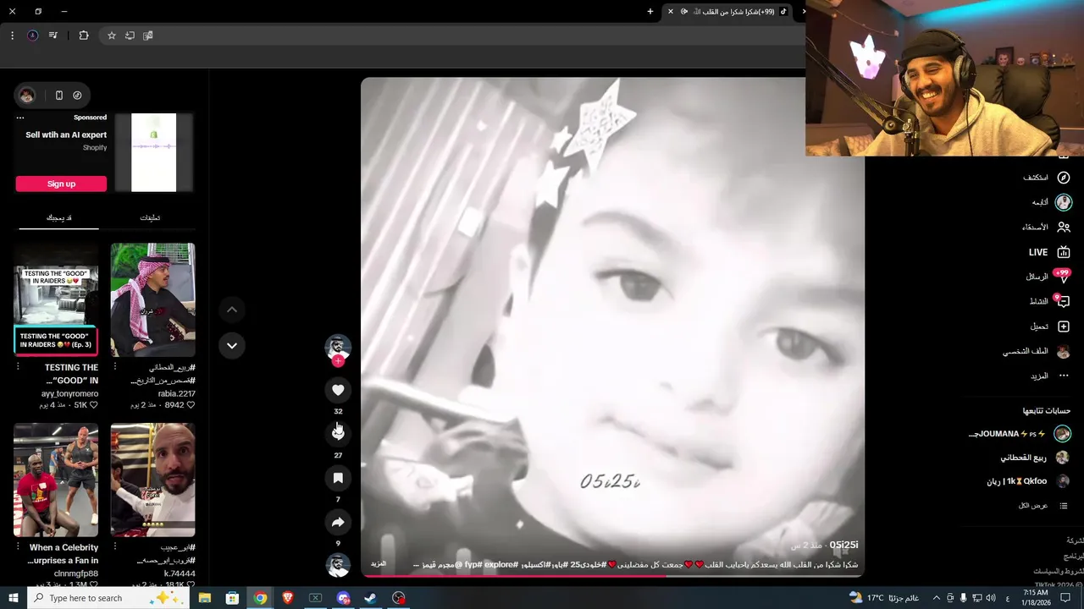Open Activity (النشاط) notifications

click(1049, 301)
